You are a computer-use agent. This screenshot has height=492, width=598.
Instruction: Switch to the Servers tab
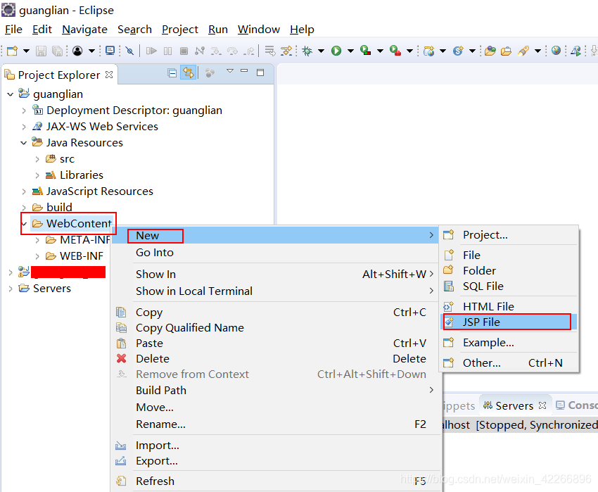[514, 405]
